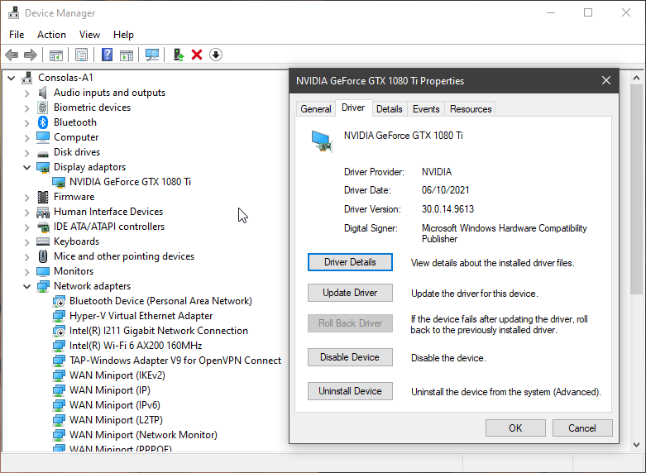The height and width of the screenshot is (473, 646).
Task: Expand the Human Interface Devices category
Action: 26,213
